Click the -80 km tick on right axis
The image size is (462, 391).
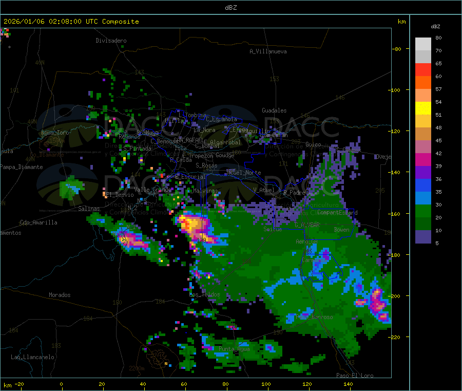(397, 49)
